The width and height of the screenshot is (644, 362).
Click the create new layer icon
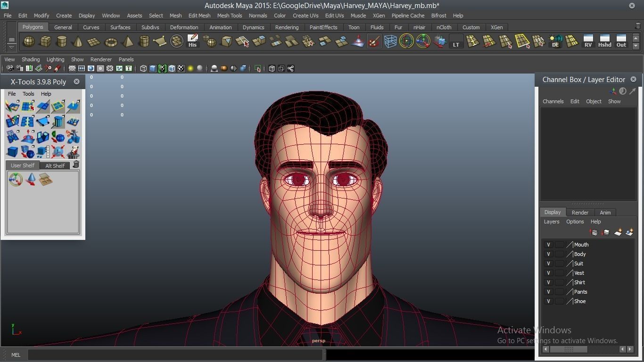click(618, 232)
